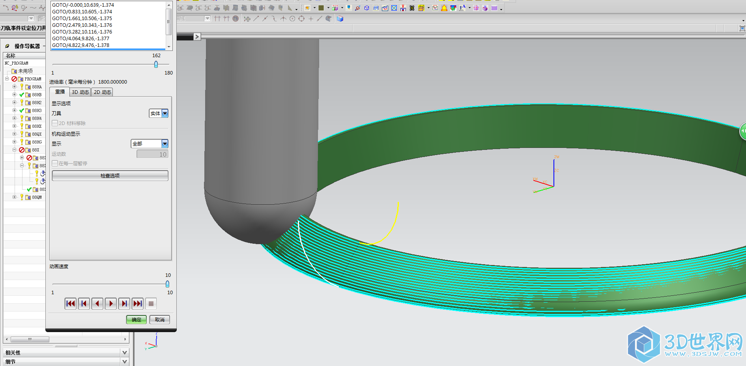Expand the 88HA program group
Viewport: 746px width, 366px height.
(14, 87)
